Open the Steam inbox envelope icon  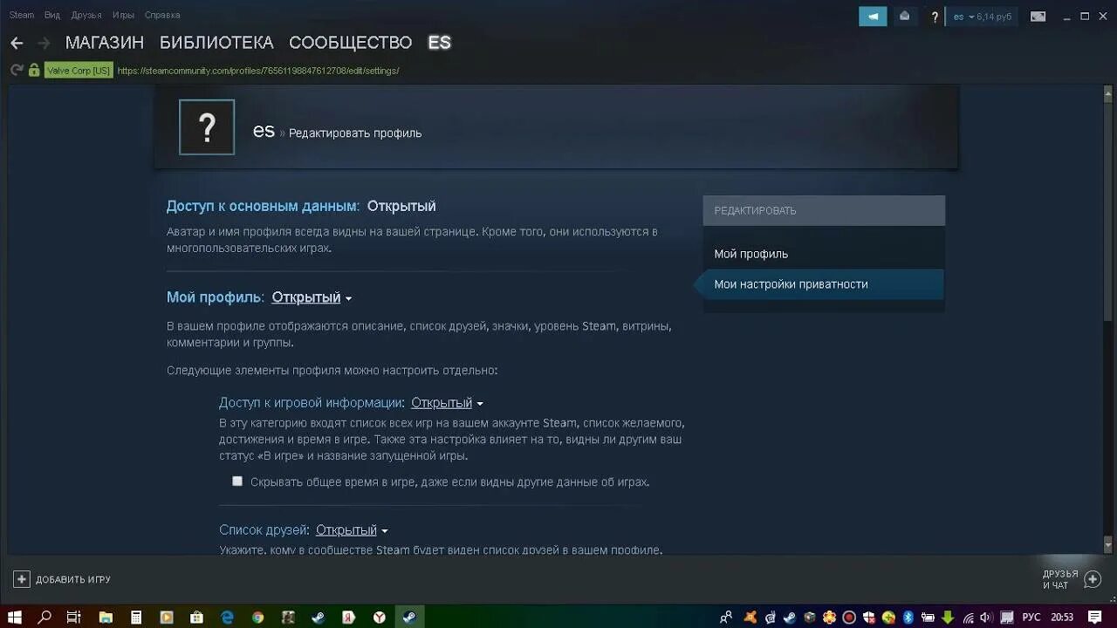tap(904, 16)
